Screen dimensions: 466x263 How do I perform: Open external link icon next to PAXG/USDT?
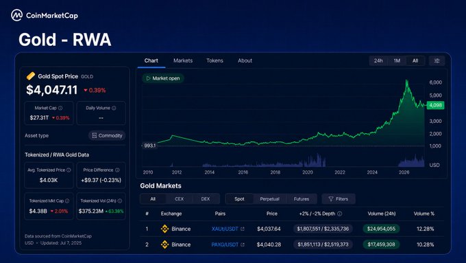coord(243,244)
